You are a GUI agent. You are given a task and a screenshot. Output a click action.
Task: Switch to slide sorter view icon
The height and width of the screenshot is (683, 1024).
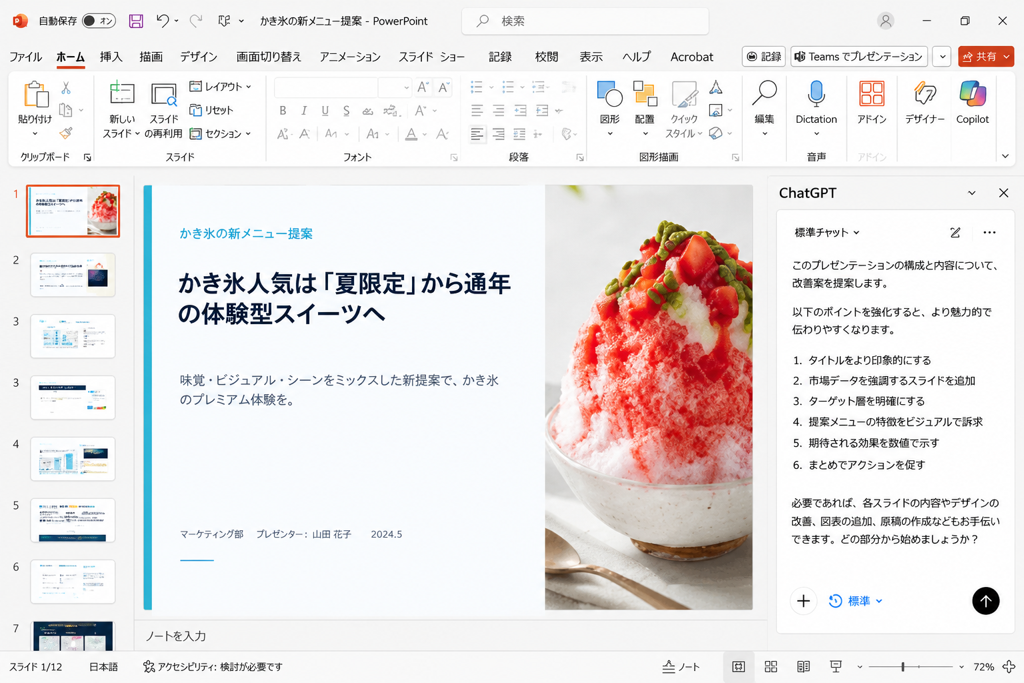pyautogui.click(x=771, y=666)
